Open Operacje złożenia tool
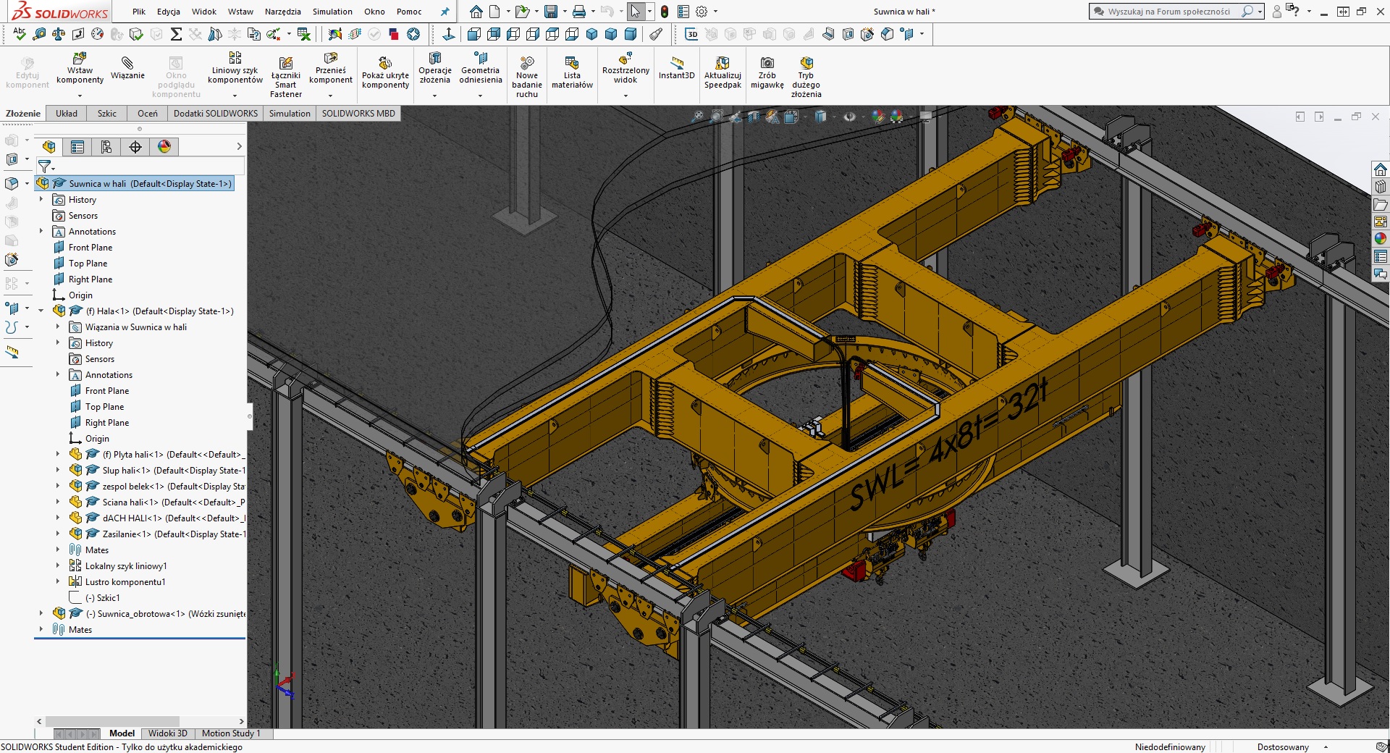Viewport: 1390px width, 753px height. pyautogui.click(x=435, y=70)
